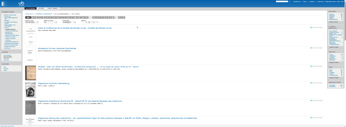Open the Aḥiasaf periodical title link

89,66
